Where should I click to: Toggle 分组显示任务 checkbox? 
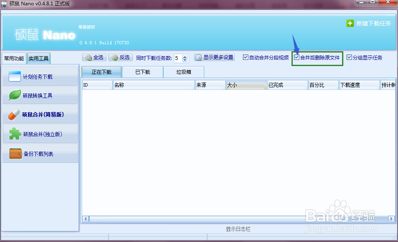click(x=349, y=57)
